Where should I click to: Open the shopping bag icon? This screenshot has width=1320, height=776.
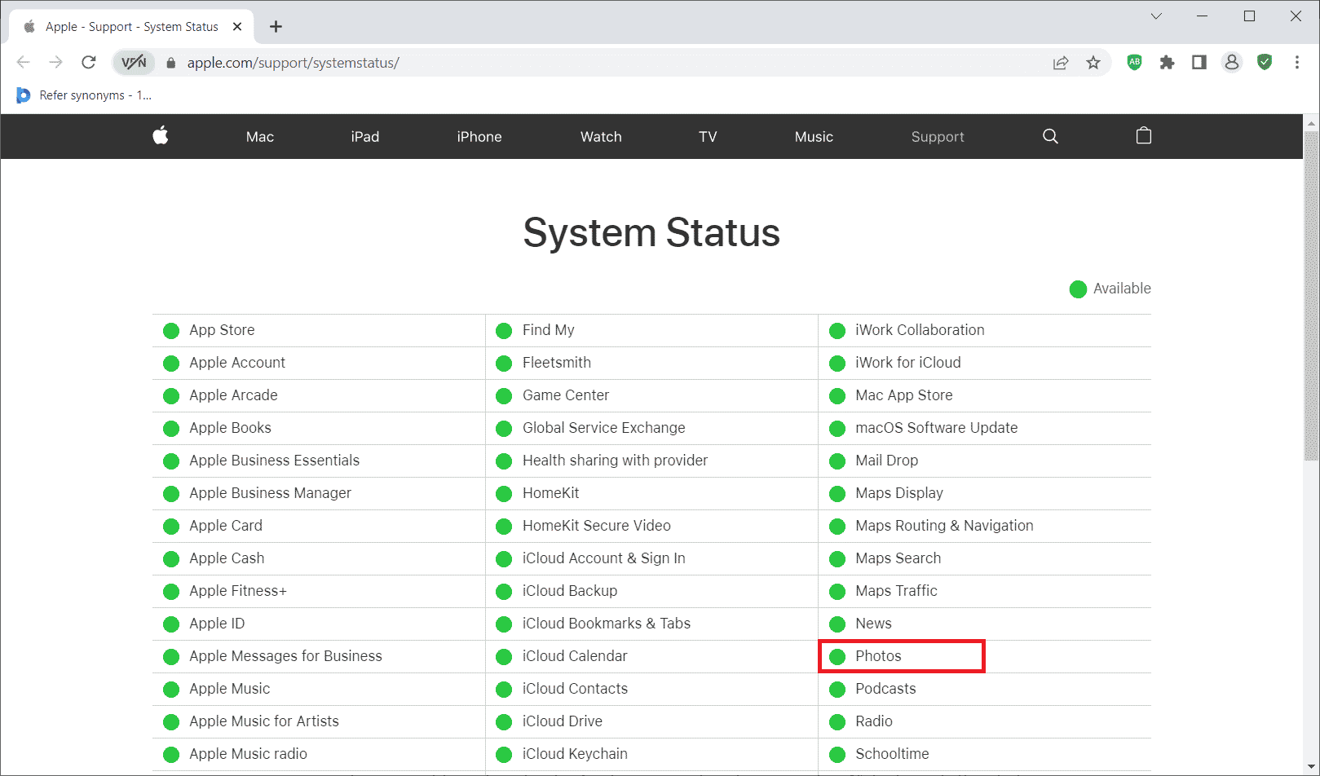tap(1144, 135)
